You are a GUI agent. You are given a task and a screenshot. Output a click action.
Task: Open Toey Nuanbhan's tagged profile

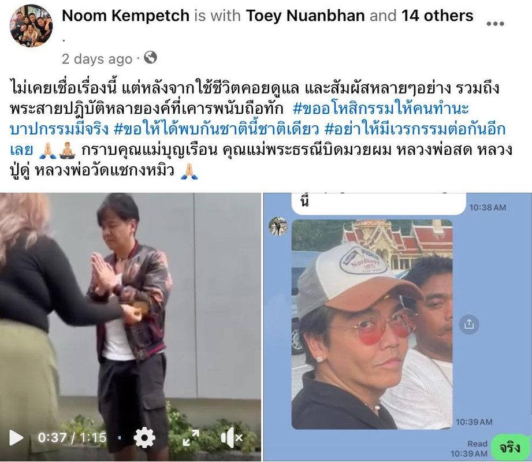[x=305, y=16]
